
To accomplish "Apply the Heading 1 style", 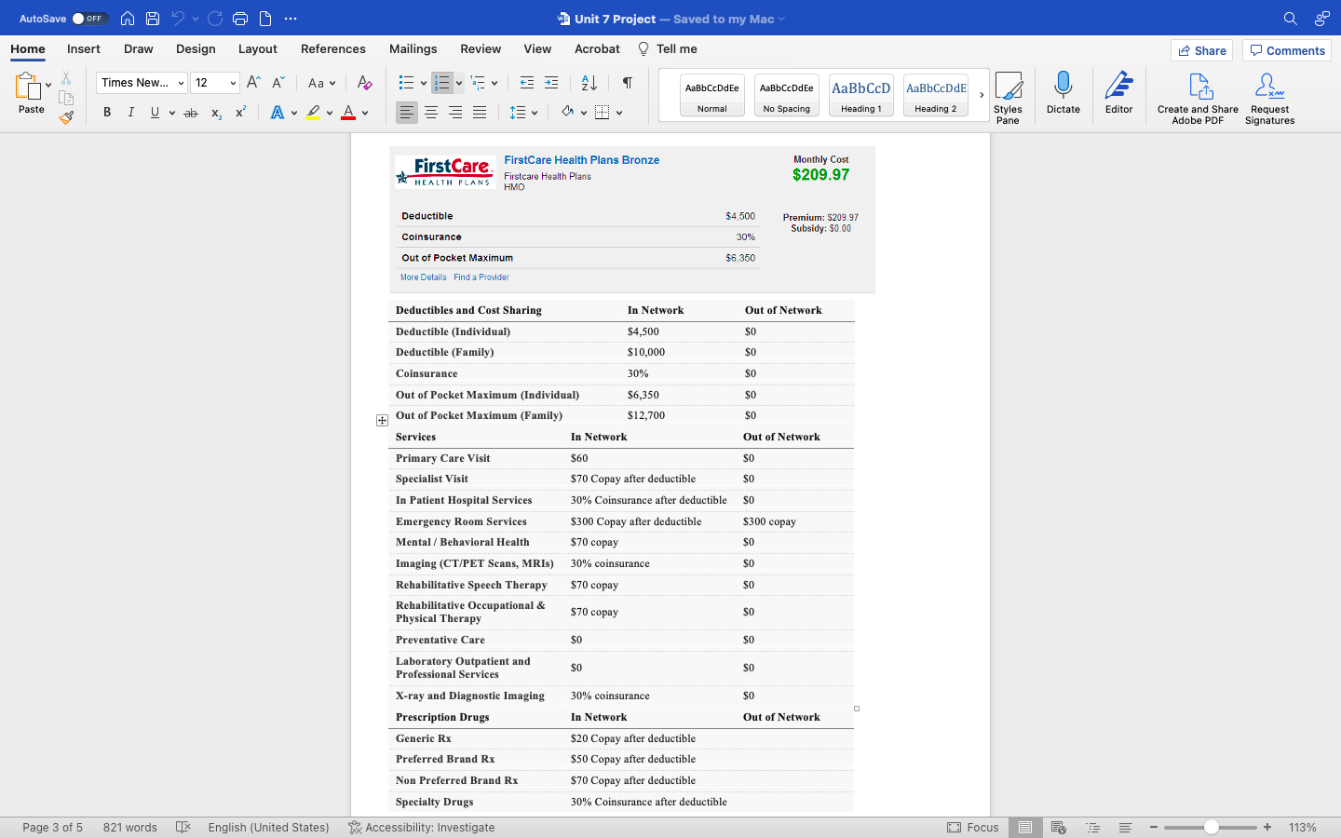I will pyautogui.click(x=861, y=95).
